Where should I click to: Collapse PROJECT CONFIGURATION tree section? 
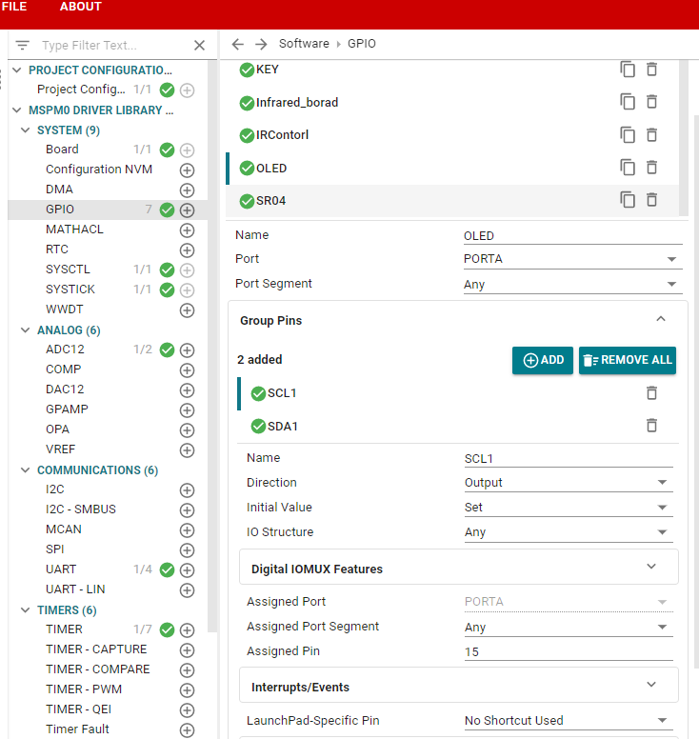[x=17, y=70]
